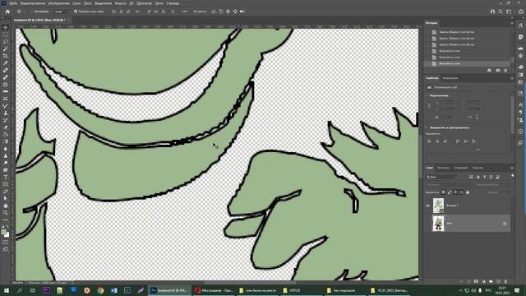The width and height of the screenshot is (526, 296).
Task: Click bottom layer thumbnail in Layers
Action: point(438,224)
